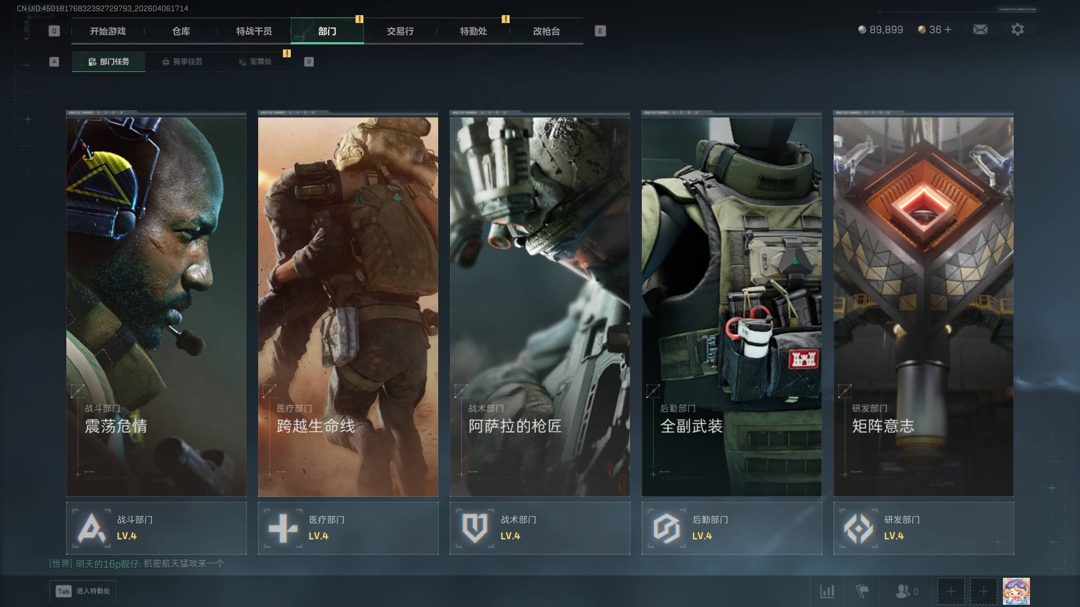The height and width of the screenshot is (607, 1080).
Task: Click the 后勤部门 hexagon emblem icon
Action: tap(667, 528)
